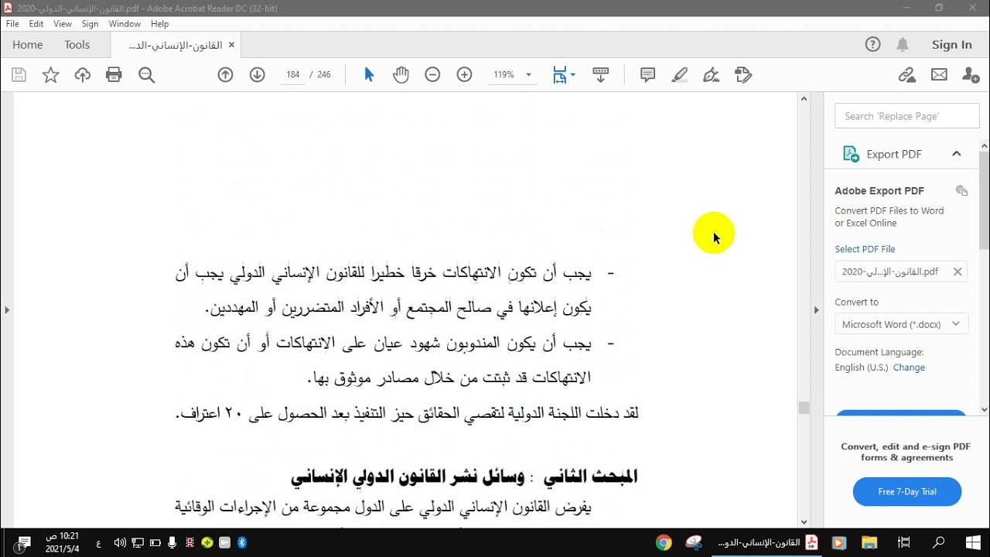Activate the Hand pan tool

point(401,75)
